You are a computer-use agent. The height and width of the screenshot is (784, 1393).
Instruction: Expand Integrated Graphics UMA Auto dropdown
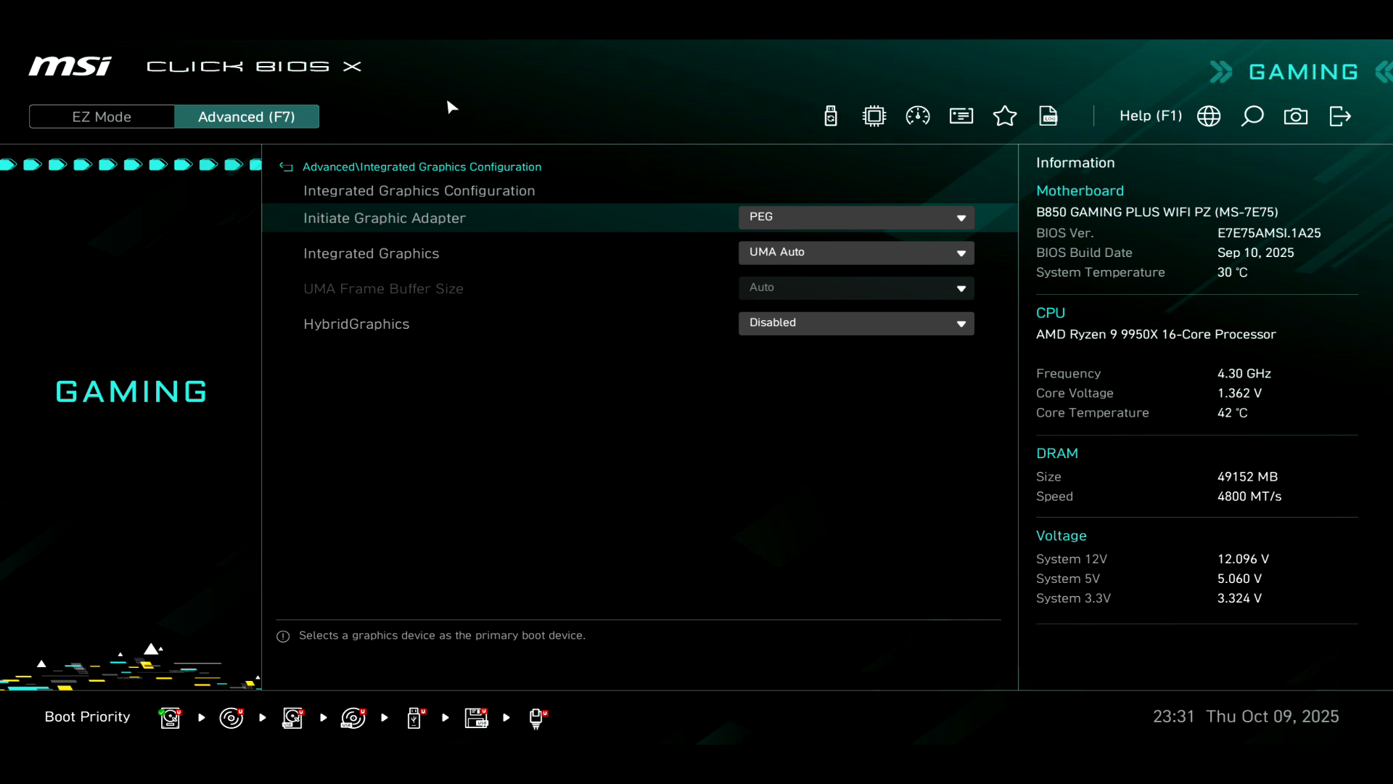point(856,253)
